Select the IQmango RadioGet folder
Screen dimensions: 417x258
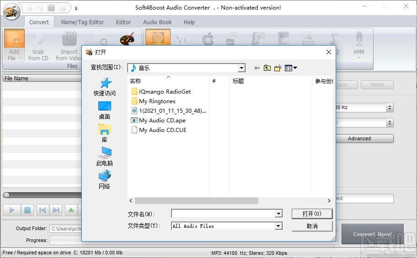tap(161, 92)
